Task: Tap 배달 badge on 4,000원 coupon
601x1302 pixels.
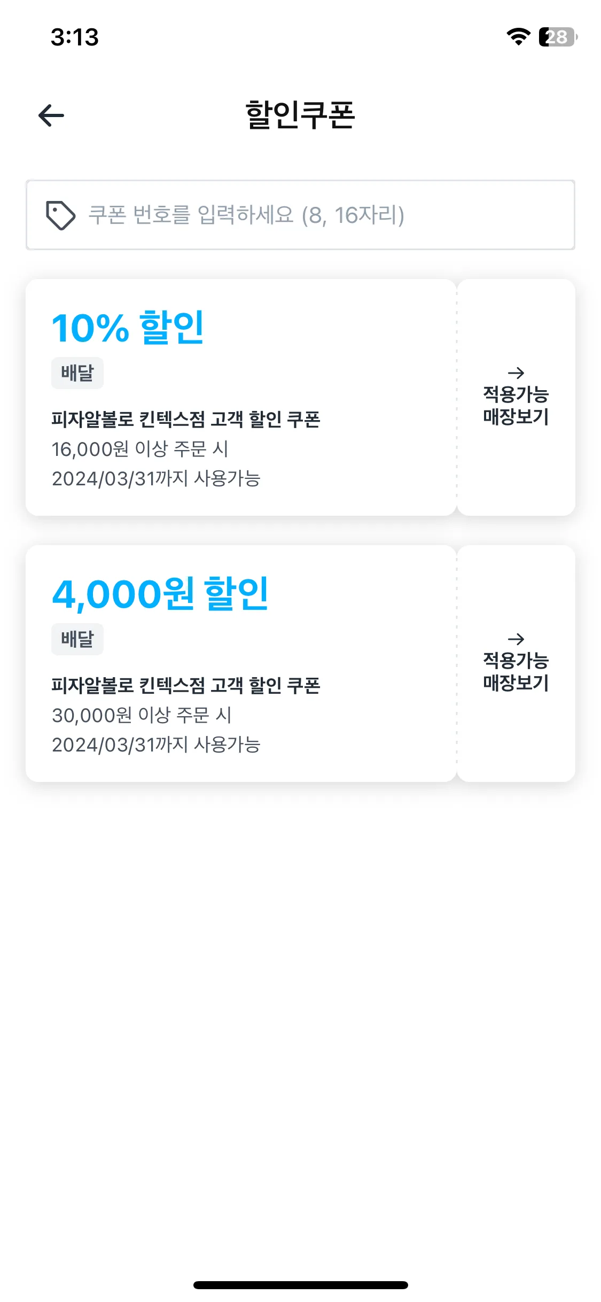Action: click(x=77, y=639)
